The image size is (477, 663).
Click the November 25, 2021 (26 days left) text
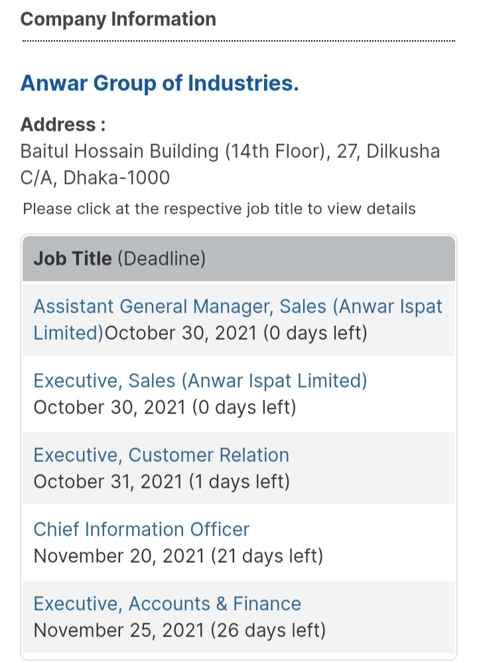click(179, 630)
